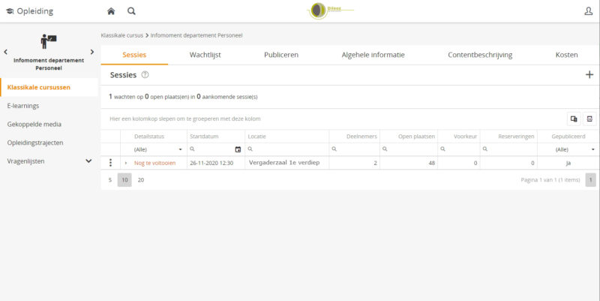Open row actions menu for Nog te voltooien
Image resolution: width=600 pixels, height=301 pixels.
click(110, 163)
